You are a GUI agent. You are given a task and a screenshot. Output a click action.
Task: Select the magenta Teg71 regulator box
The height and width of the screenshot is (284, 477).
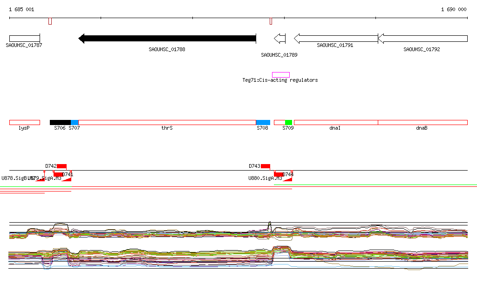point(281,75)
